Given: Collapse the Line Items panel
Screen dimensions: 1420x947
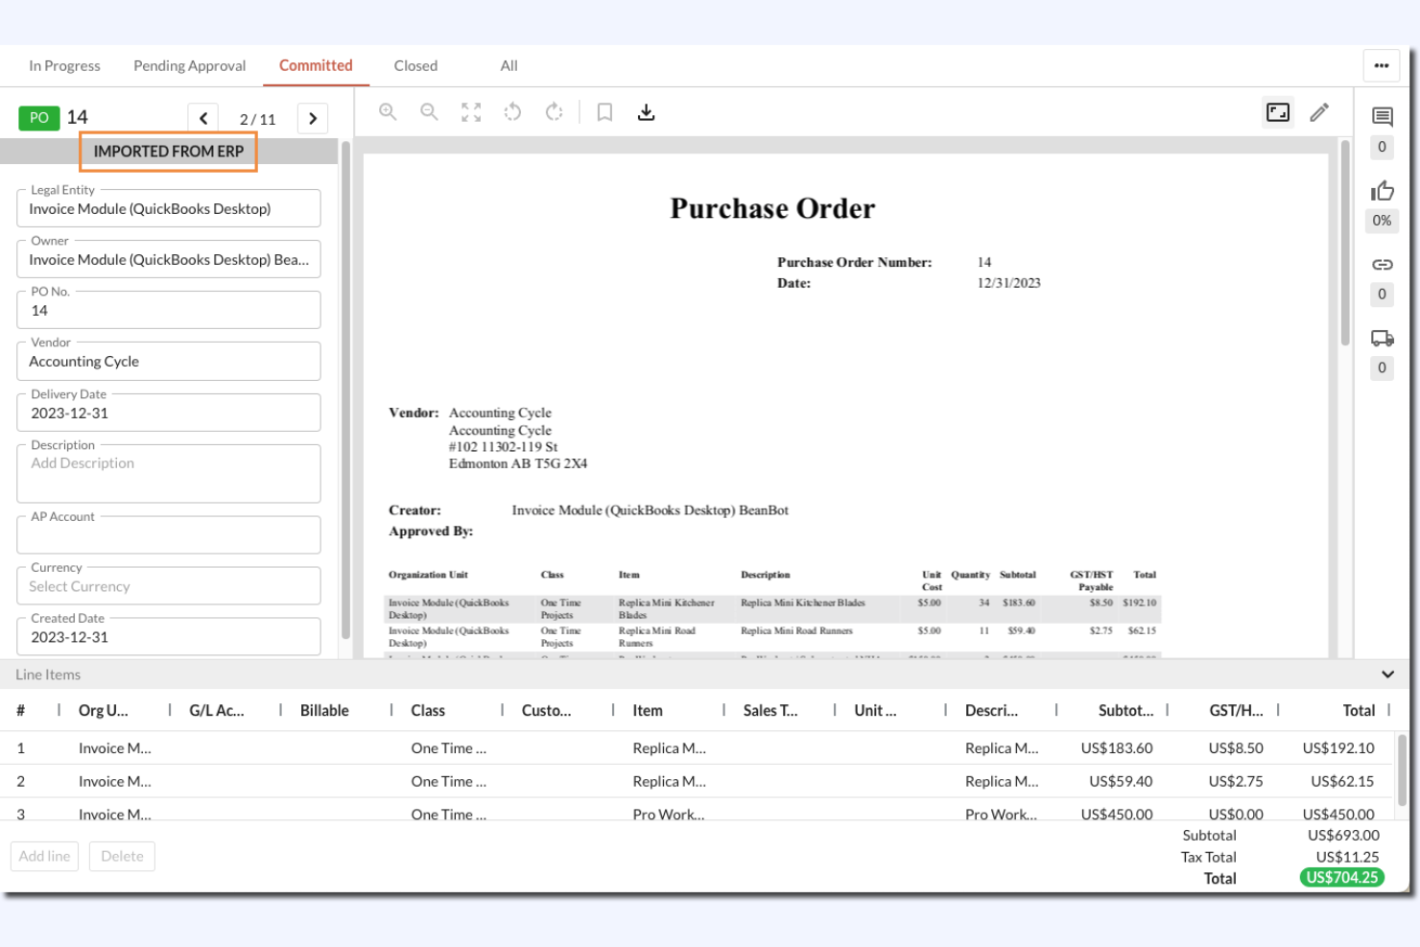Looking at the screenshot, I should pos(1385,675).
